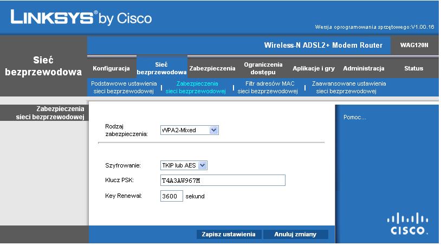Open the Zabezpieczenia main tab

coord(212,68)
